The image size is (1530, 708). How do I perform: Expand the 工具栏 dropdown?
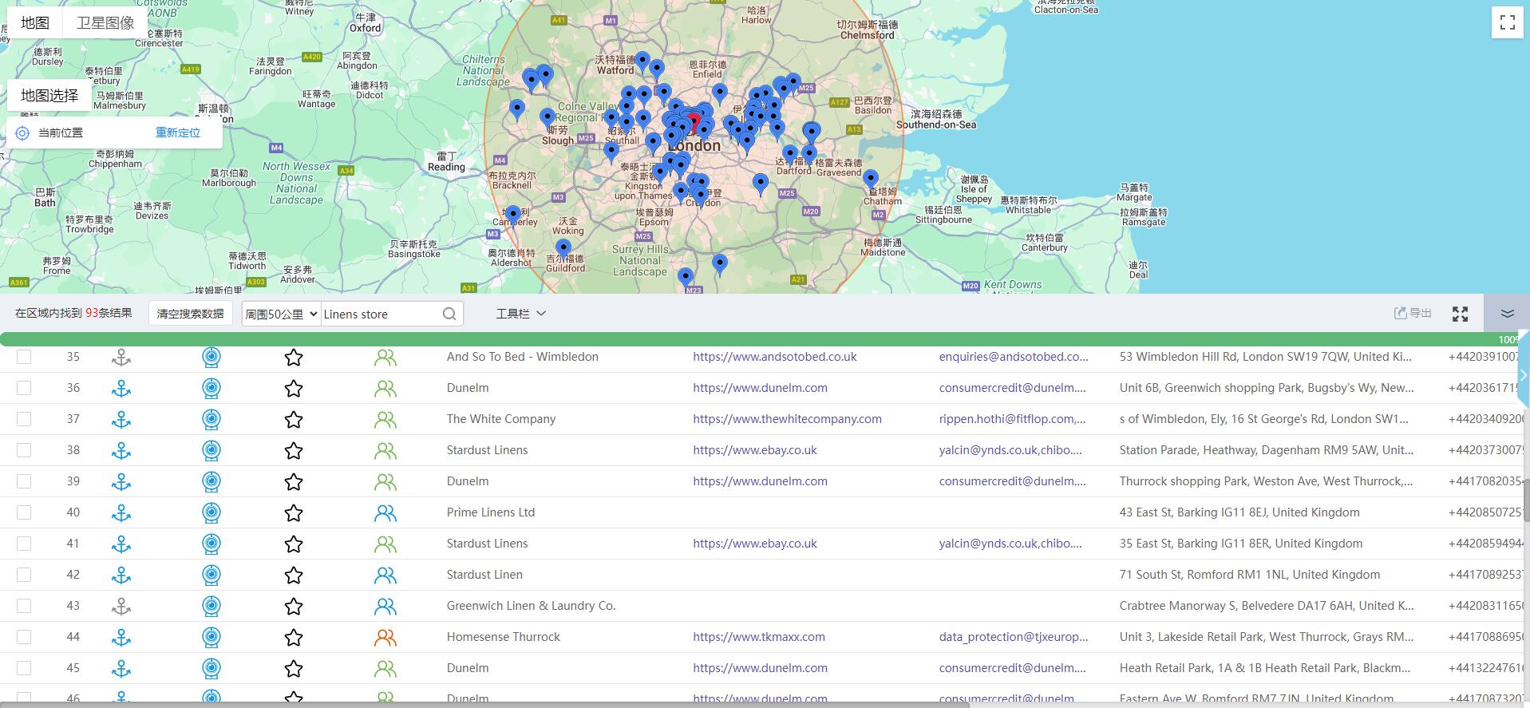(520, 314)
